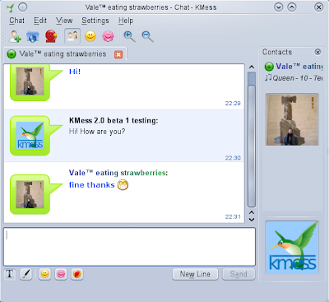The height and width of the screenshot is (302, 329).
Task: Toggle the contacts panel toolbar button
Action: 72,36
